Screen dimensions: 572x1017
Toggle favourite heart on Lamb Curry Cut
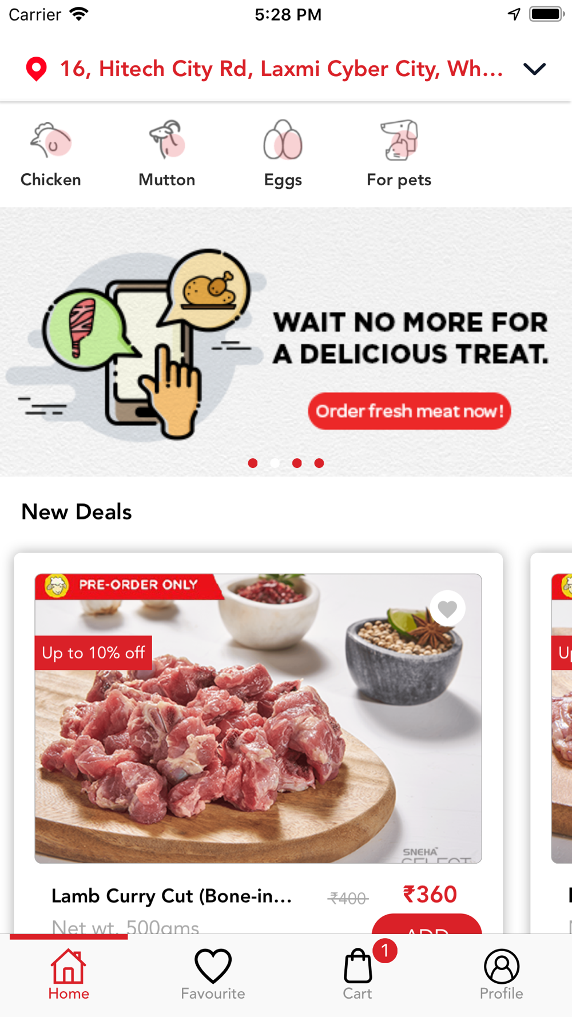(447, 608)
